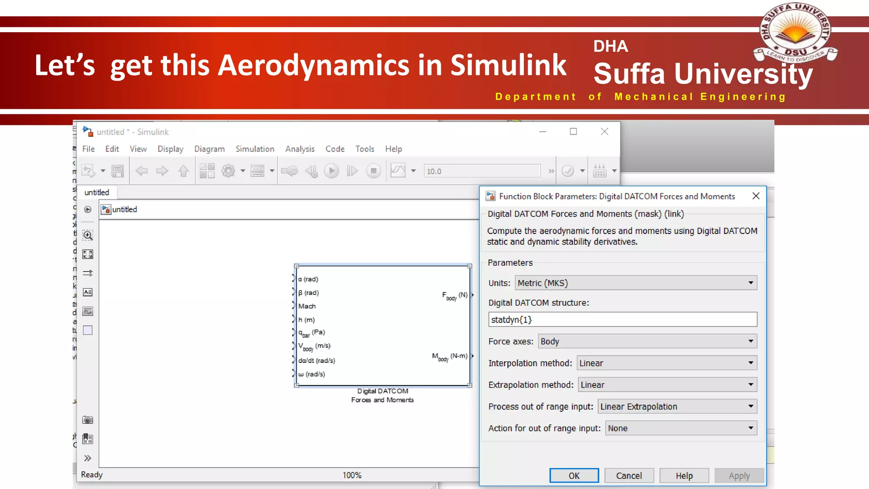Open Process out of range input dropdown
This screenshot has width=869, height=489.
(x=678, y=406)
